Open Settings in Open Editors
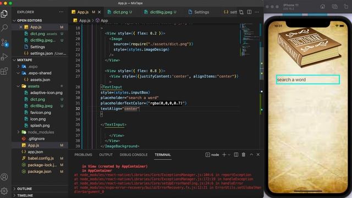 click(40, 47)
